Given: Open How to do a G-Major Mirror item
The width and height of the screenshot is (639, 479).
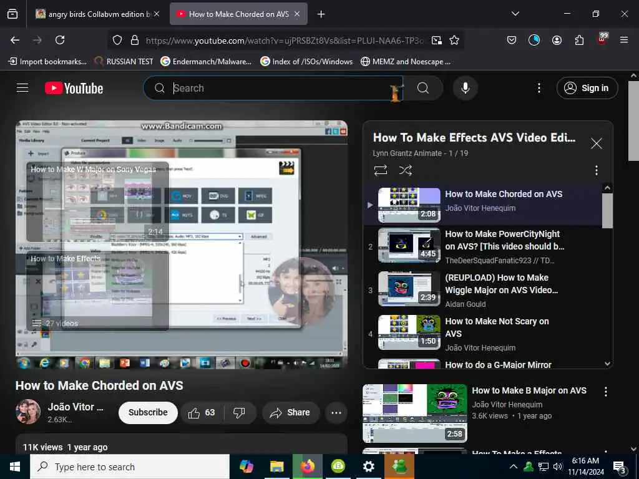Looking at the screenshot, I should [x=483, y=364].
